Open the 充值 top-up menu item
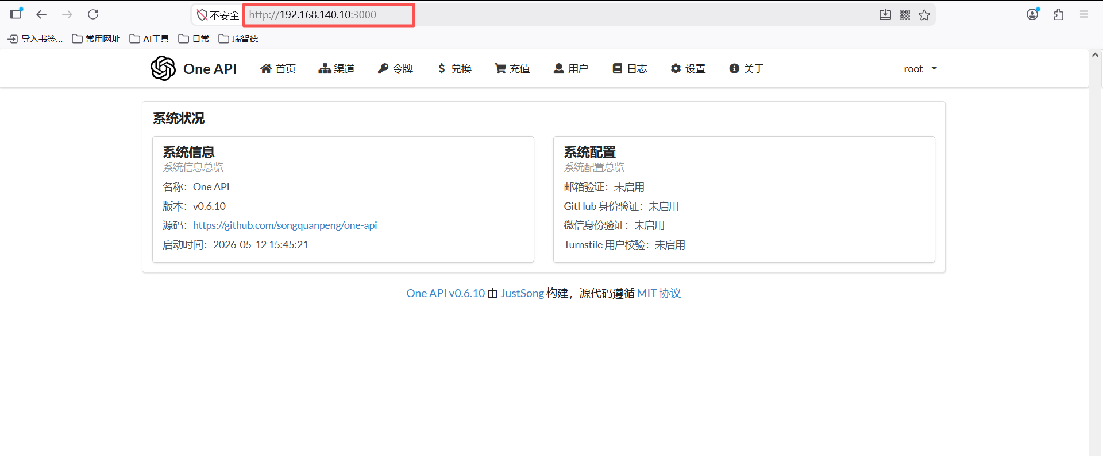The width and height of the screenshot is (1103, 456). pyautogui.click(x=512, y=69)
